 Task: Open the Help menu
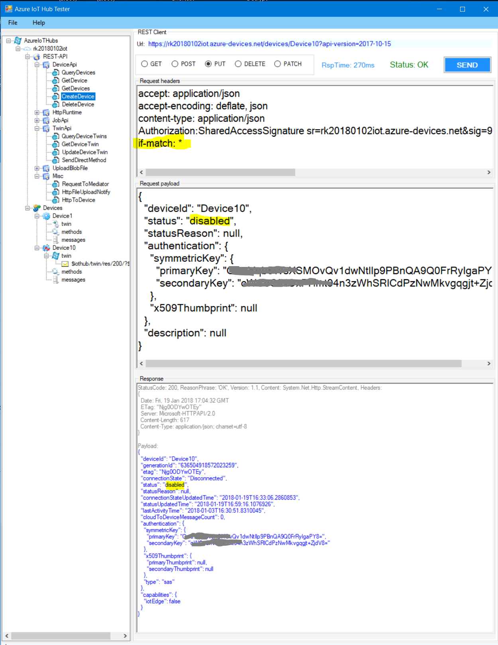(x=39, y=23)
